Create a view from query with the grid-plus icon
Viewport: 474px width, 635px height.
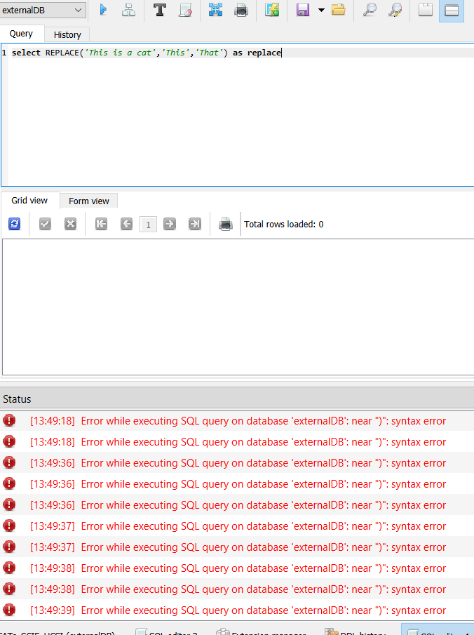272,10
